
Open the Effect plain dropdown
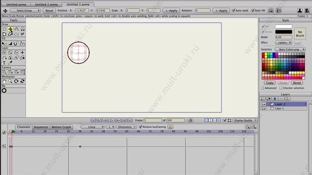[284, 42]
